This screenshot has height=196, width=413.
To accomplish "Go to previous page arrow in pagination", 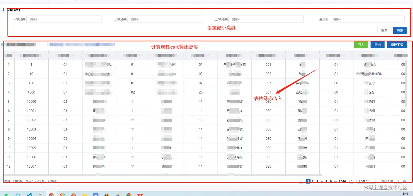I will pos(301,181).
